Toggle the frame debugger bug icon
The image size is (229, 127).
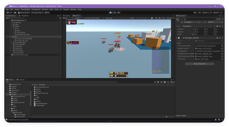152,18
